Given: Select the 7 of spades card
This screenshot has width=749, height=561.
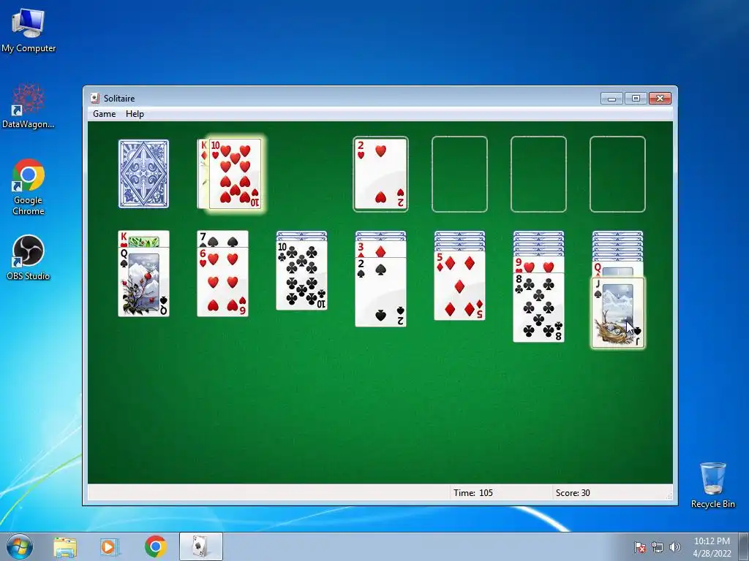Looking at the screenshot, I should pos(222,239).
